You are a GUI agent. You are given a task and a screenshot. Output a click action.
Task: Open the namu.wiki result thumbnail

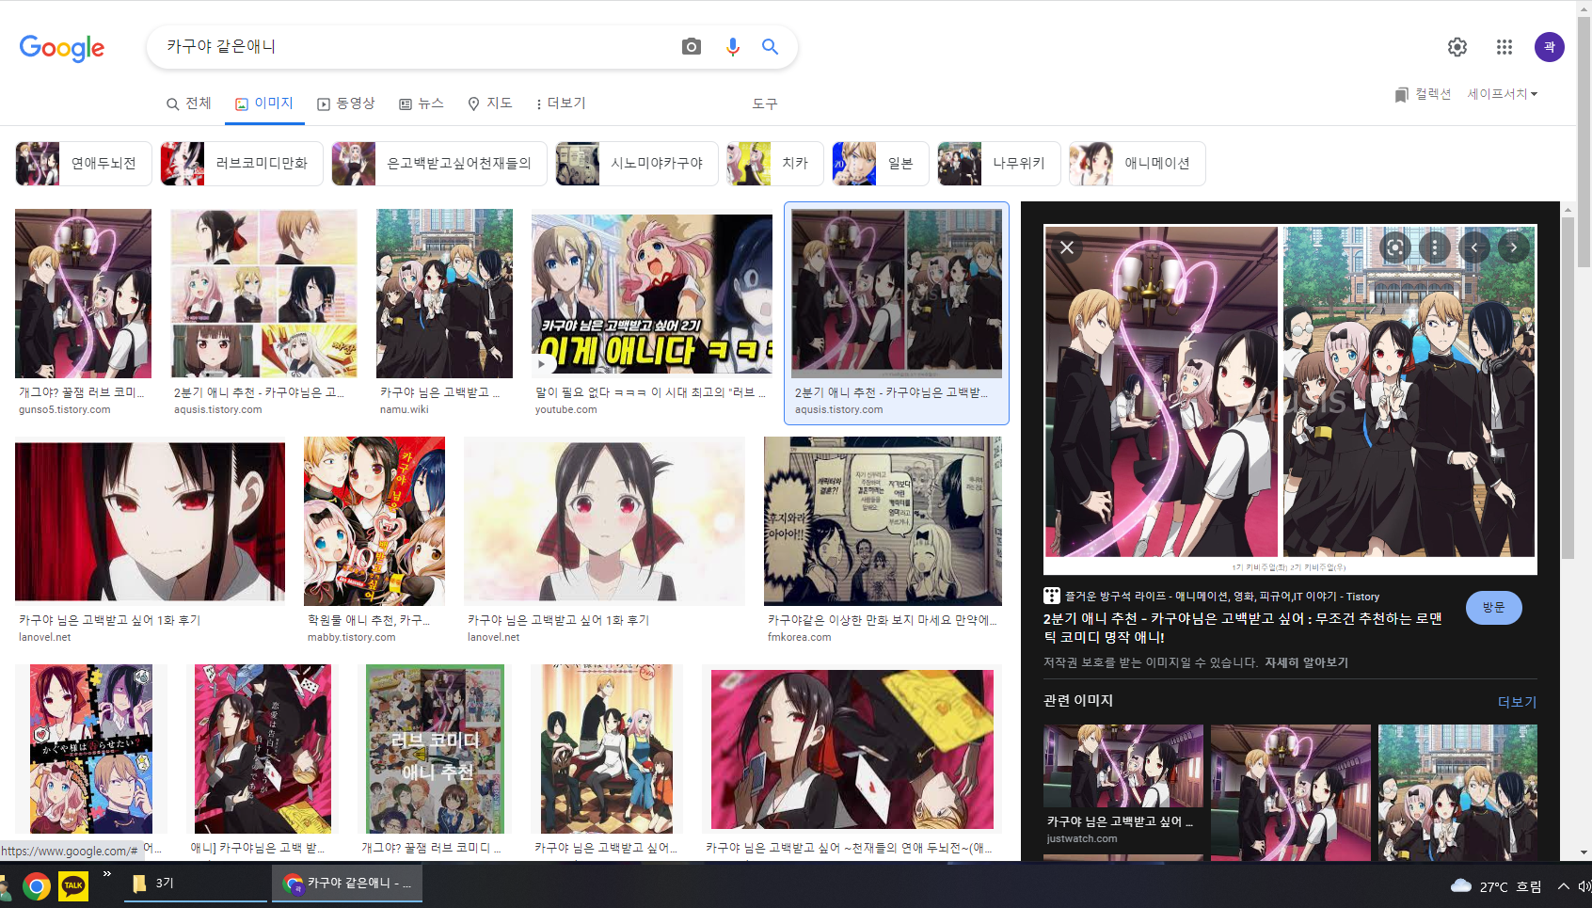pos(444,294)
